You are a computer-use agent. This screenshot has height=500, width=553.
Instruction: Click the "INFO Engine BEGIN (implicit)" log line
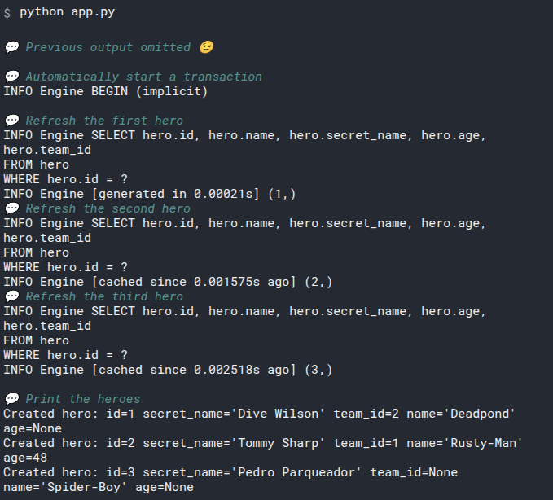(106, 91)
